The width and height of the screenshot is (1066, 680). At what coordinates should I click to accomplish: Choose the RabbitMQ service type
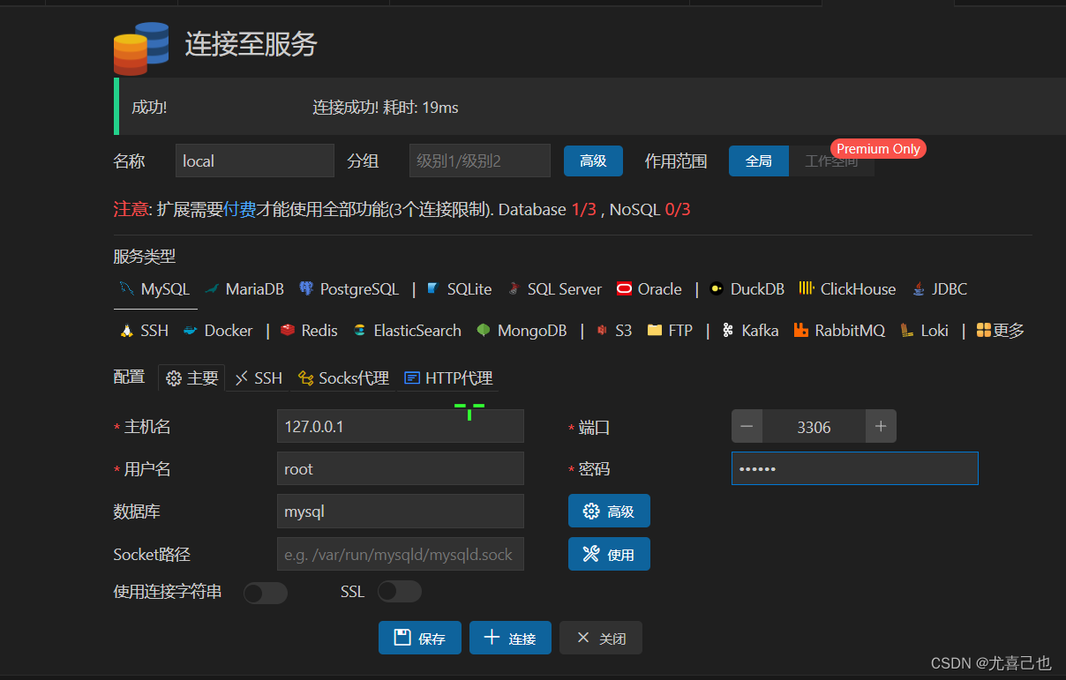[838, 331]
